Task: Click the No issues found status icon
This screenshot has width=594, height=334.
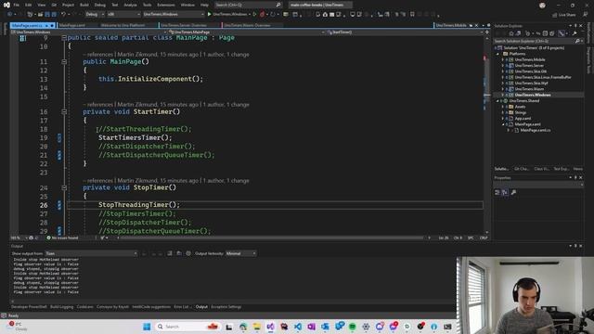Action: (48, 238)
